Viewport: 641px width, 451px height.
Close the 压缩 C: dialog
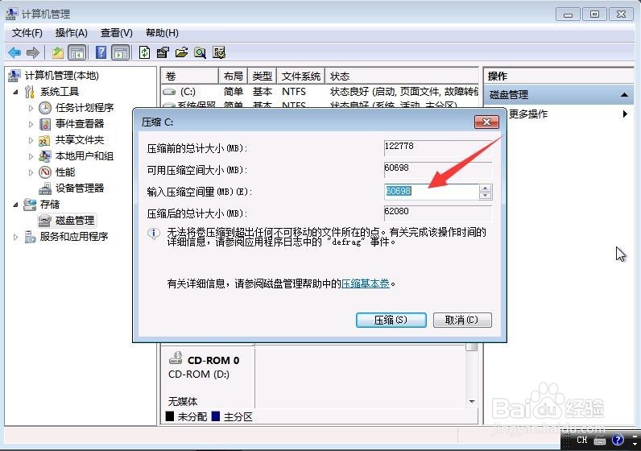(486, 122)
